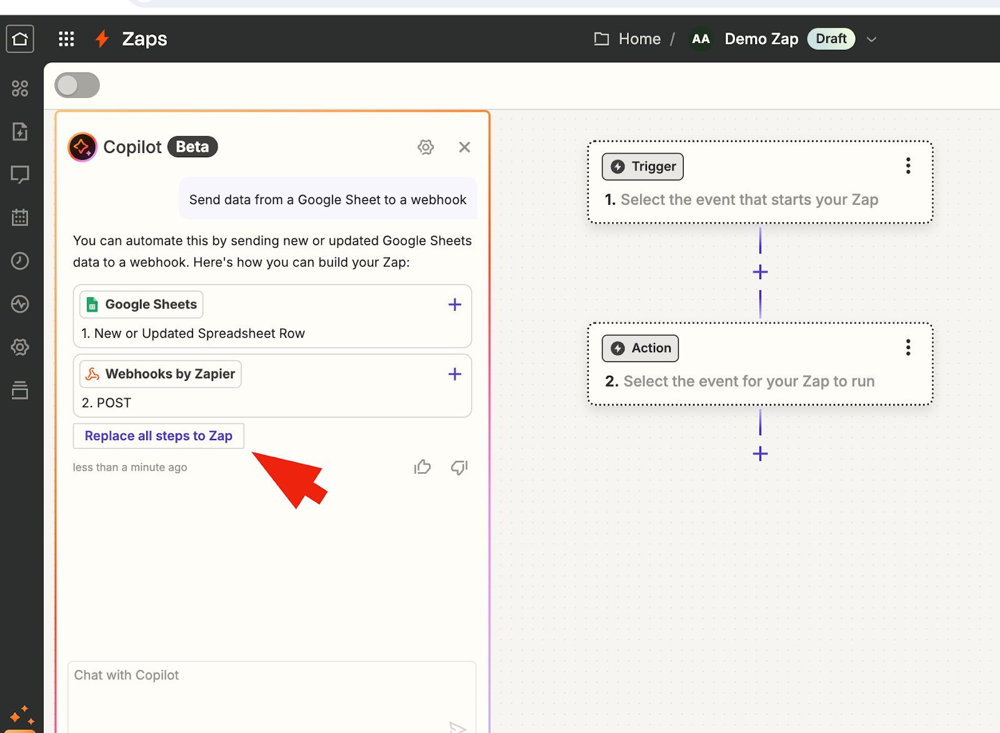This screenshot has width=1000, height=733.
Task: Open the apps grid launcher
Action: click(x=66, y=39)
